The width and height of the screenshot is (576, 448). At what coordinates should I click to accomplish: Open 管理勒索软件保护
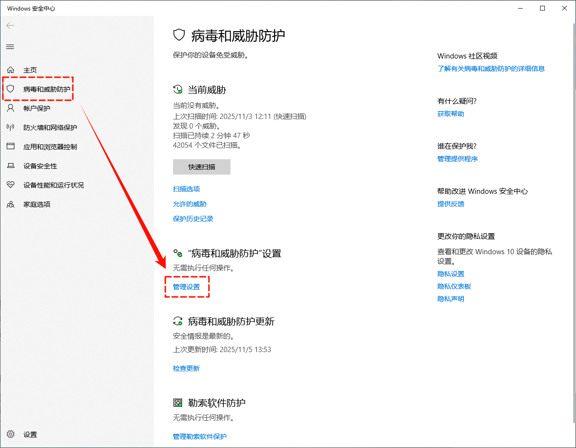(200, 436)
